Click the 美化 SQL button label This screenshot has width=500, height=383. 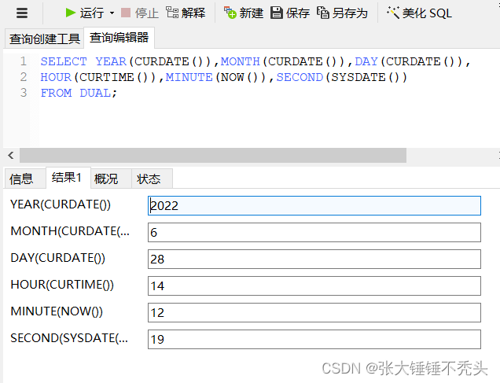point(427,13)
